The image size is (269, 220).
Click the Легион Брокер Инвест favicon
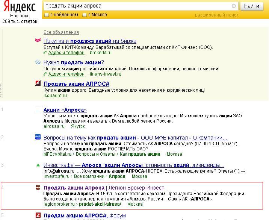38,187
